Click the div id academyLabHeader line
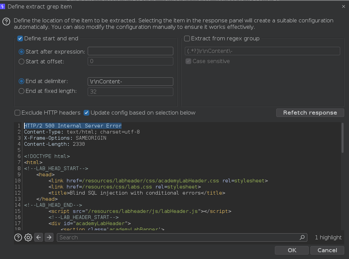 90,223
